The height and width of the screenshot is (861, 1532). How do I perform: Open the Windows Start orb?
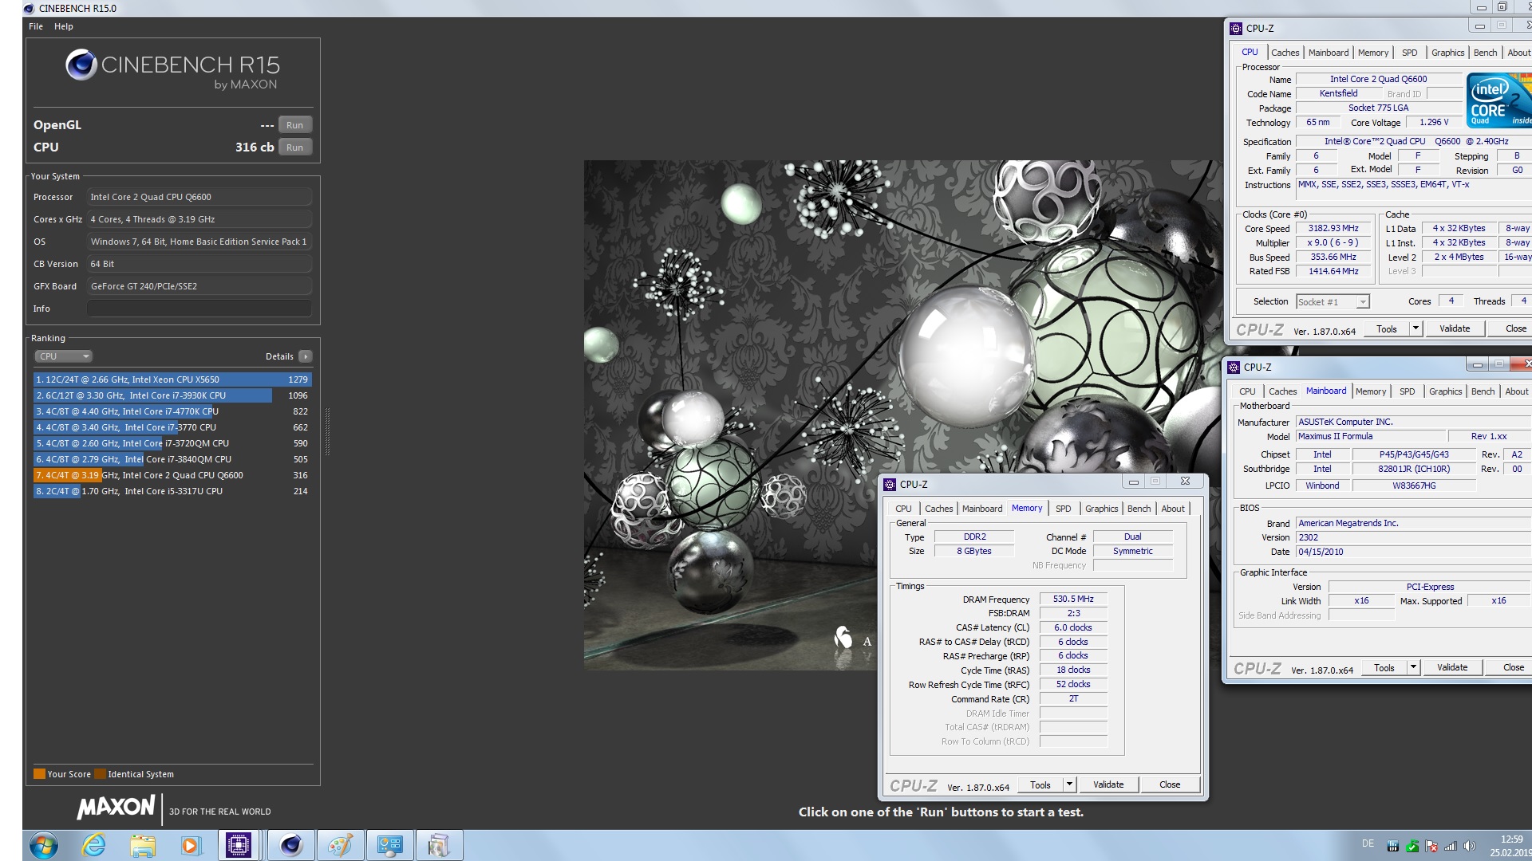[44, 845]
